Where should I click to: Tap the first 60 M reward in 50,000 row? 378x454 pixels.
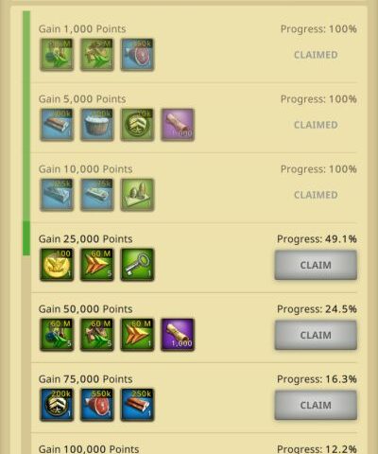(x=57, y=335)
